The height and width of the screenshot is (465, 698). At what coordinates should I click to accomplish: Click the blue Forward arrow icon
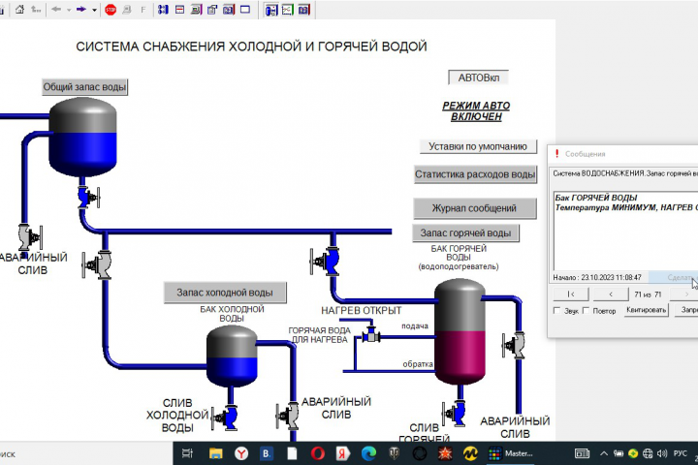pos(81,10)
